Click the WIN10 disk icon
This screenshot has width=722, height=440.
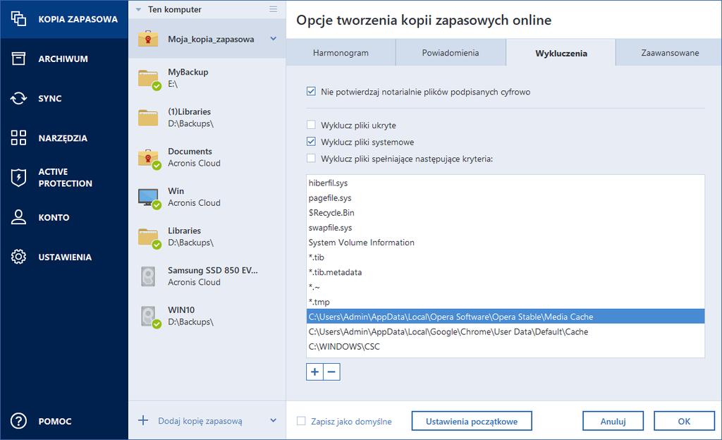150,317
